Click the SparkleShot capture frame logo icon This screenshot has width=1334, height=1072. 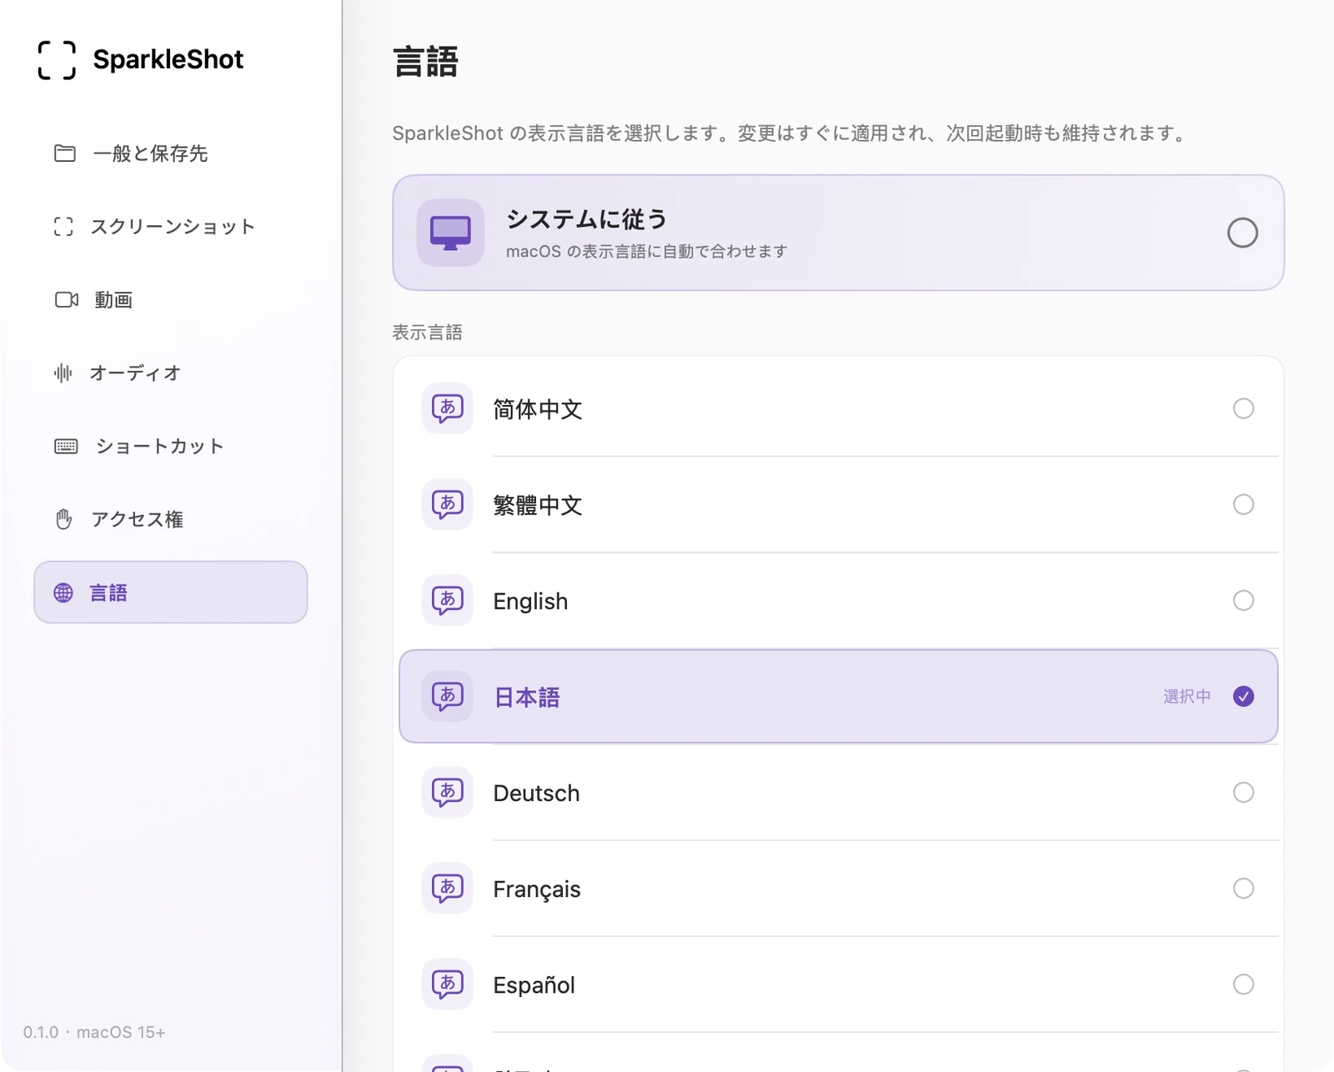pyautogui.click(x=57, y=60)
